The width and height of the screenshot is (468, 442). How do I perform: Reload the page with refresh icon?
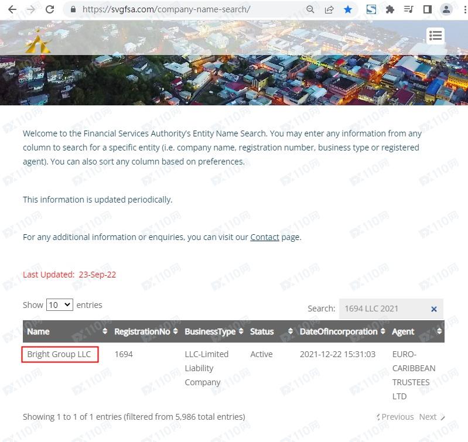pos(50,9)
